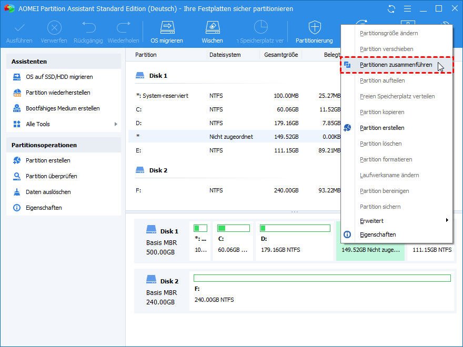463x347 pixels.
Task: Expand the Alle Tools submenu arrow
Action: [x=116, y=124]
